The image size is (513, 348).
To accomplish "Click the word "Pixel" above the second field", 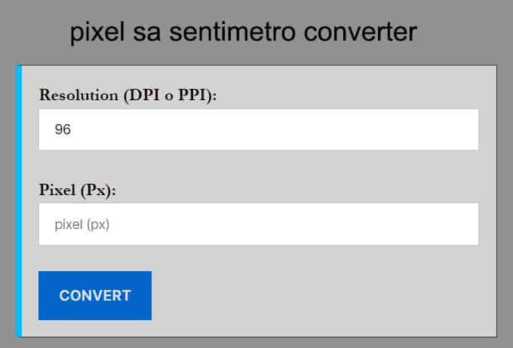I will [57, 189].
